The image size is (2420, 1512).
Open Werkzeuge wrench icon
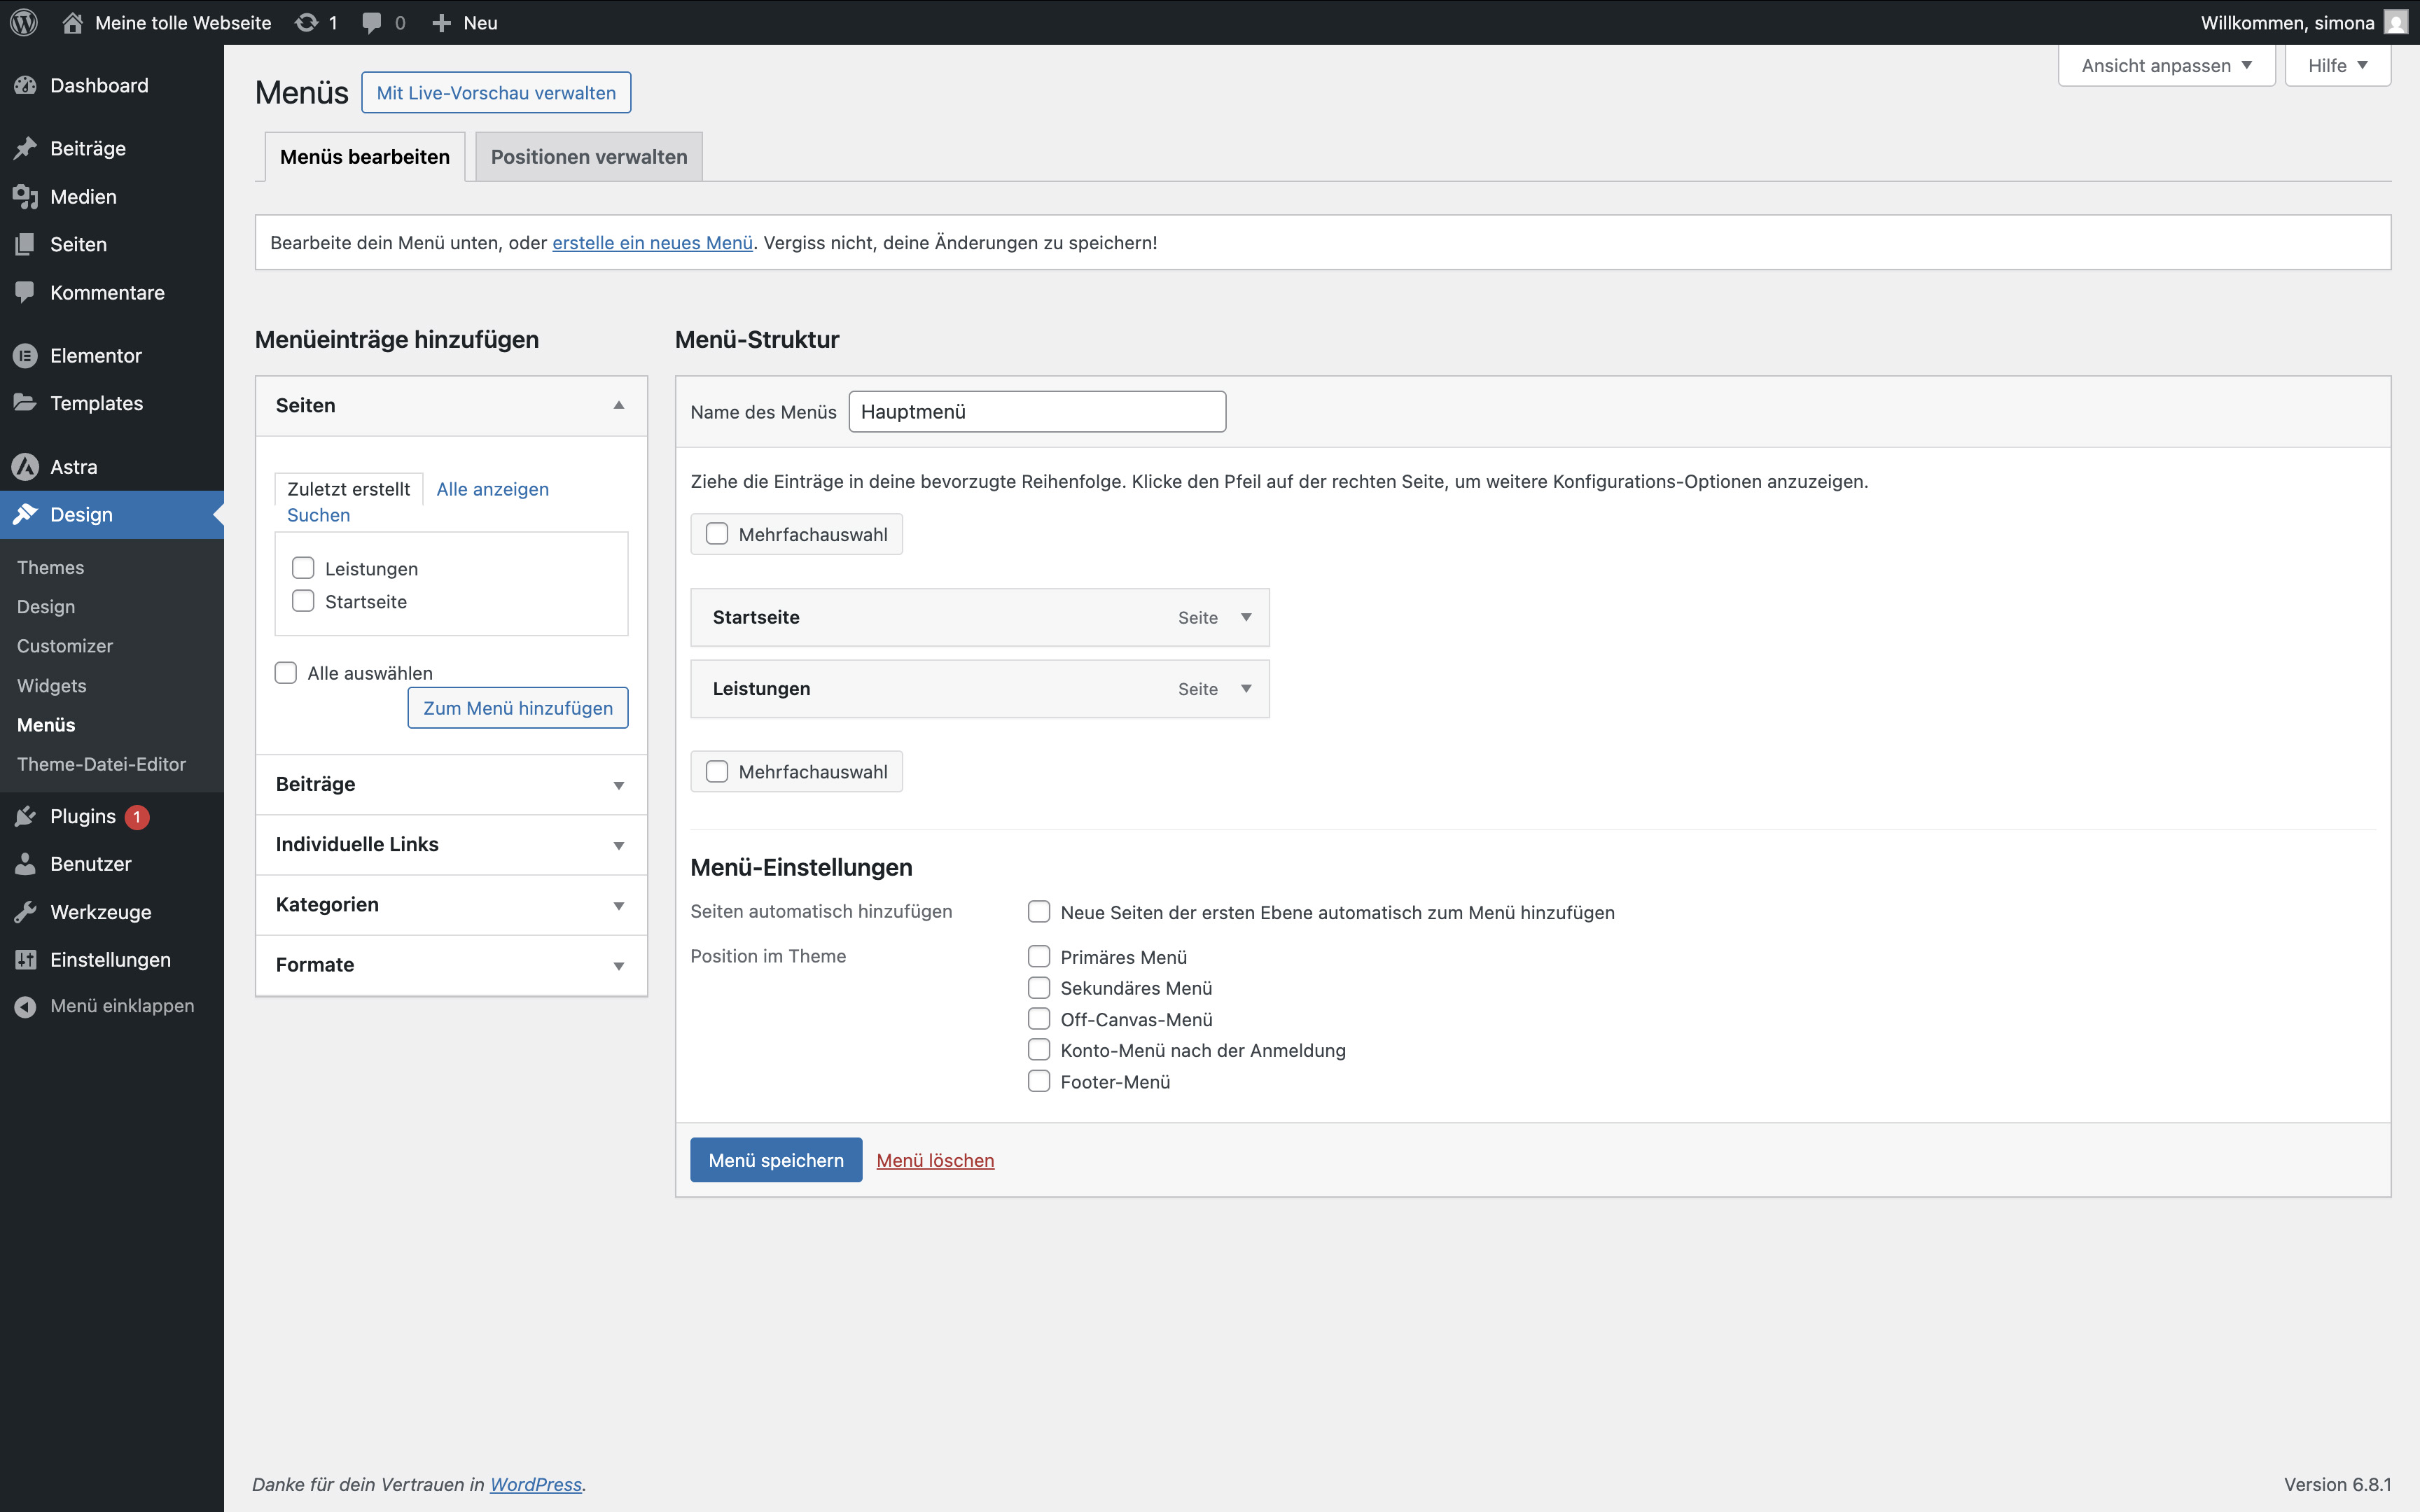pos(25,912)
